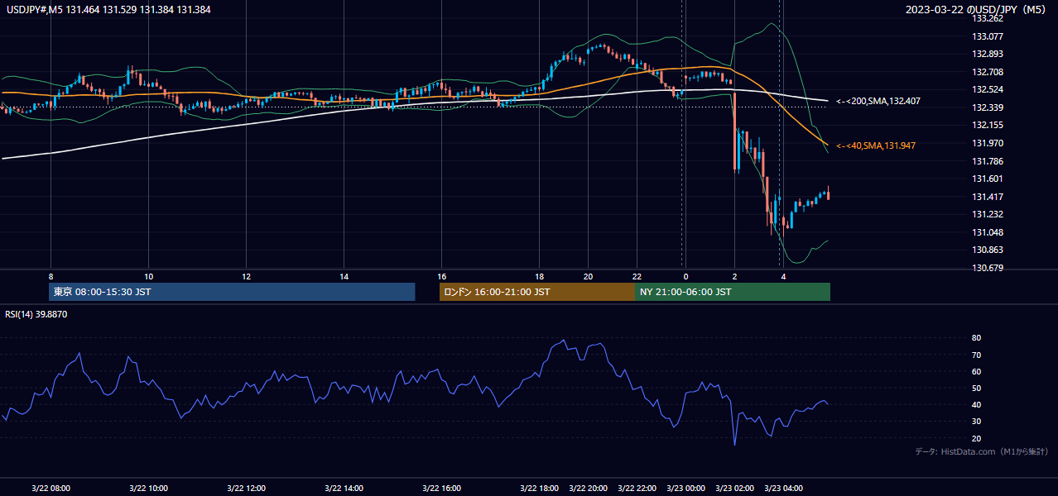Click the HistData.com data source note
Viewport: 1058px width, 496px height.
(x=982, y=451)
